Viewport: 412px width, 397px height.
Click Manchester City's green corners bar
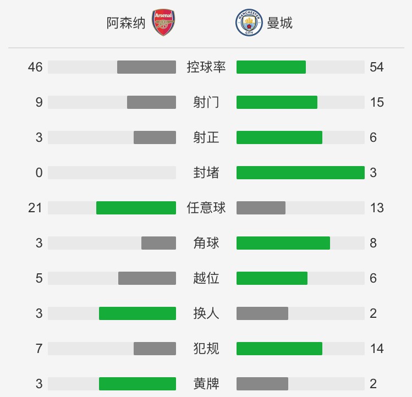click(x=283, y=243)
